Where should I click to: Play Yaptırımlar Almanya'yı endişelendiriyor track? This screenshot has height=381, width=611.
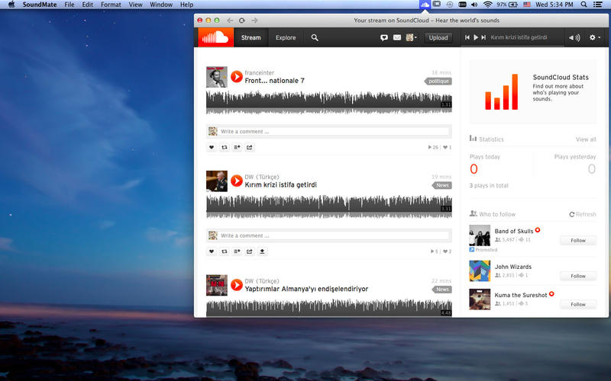click(237, 284)
